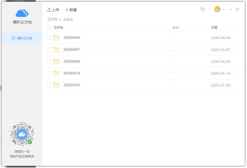Select 福昕云文档 in the left sidebar

[x=22, y=38]
